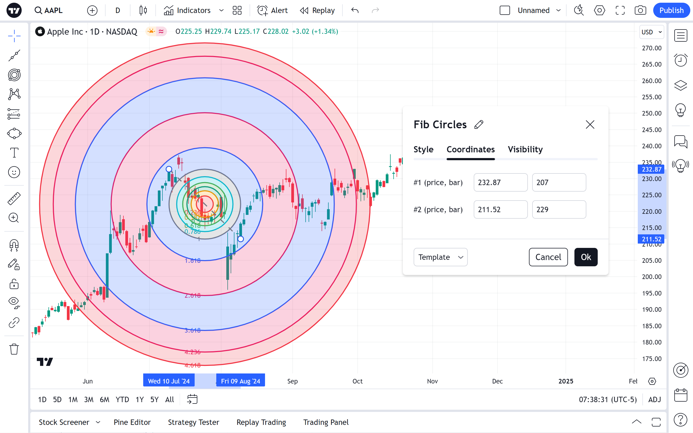Switch to the Visibility tab
The height and width of the screenshot is (433, 693).
(525, 149)
